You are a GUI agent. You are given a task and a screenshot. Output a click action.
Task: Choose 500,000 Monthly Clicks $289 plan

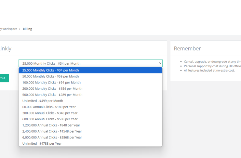tap(52, 95)
